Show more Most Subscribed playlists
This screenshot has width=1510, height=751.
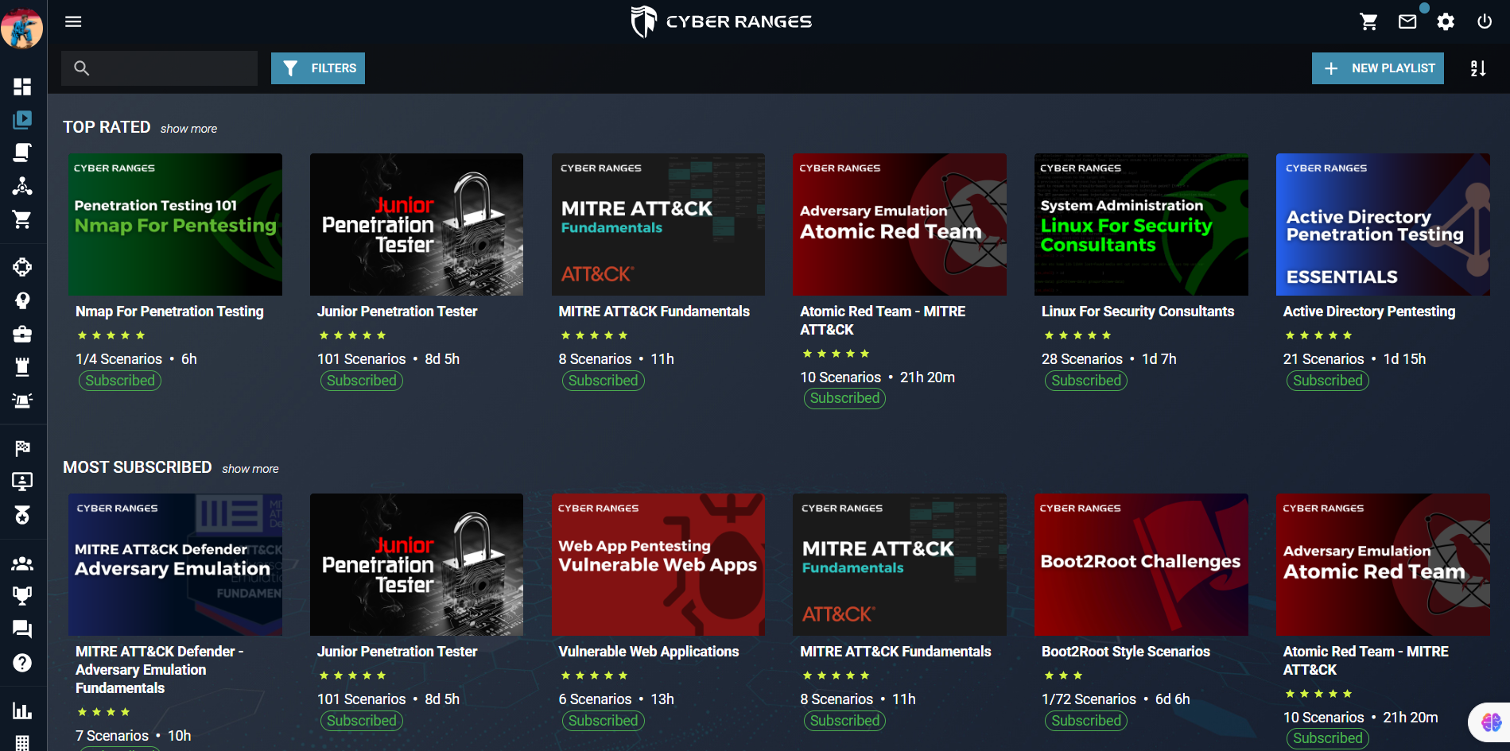[250, 469]
